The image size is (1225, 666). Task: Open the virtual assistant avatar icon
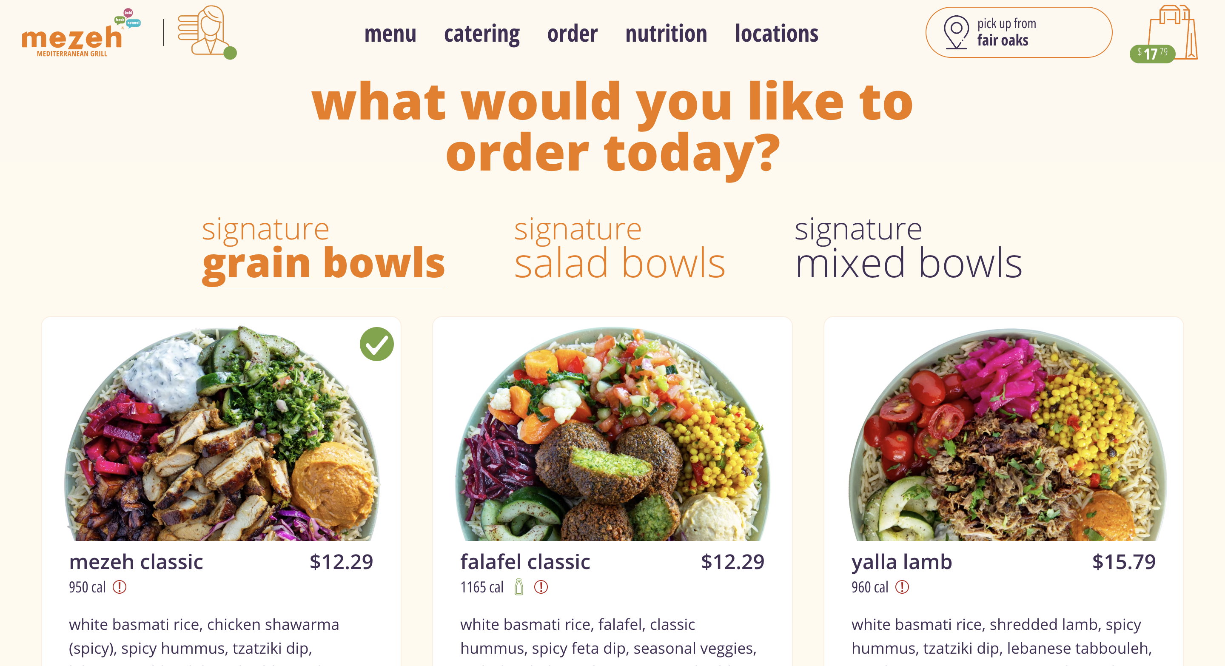pyautogui.click(x=207, y=32)
